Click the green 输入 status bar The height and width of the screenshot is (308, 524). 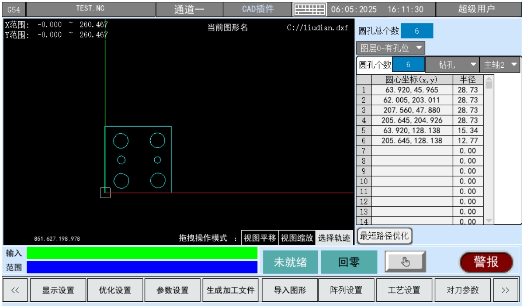point(142,253)
